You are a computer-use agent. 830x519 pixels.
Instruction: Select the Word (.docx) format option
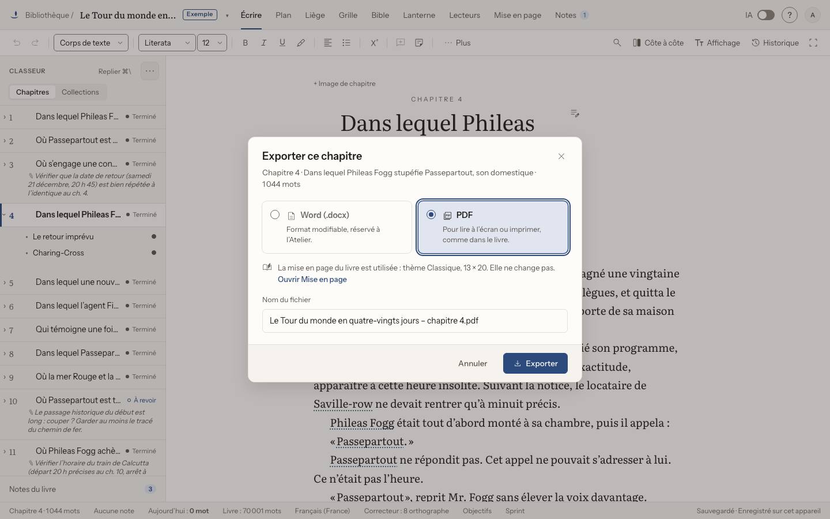point(337,227)
